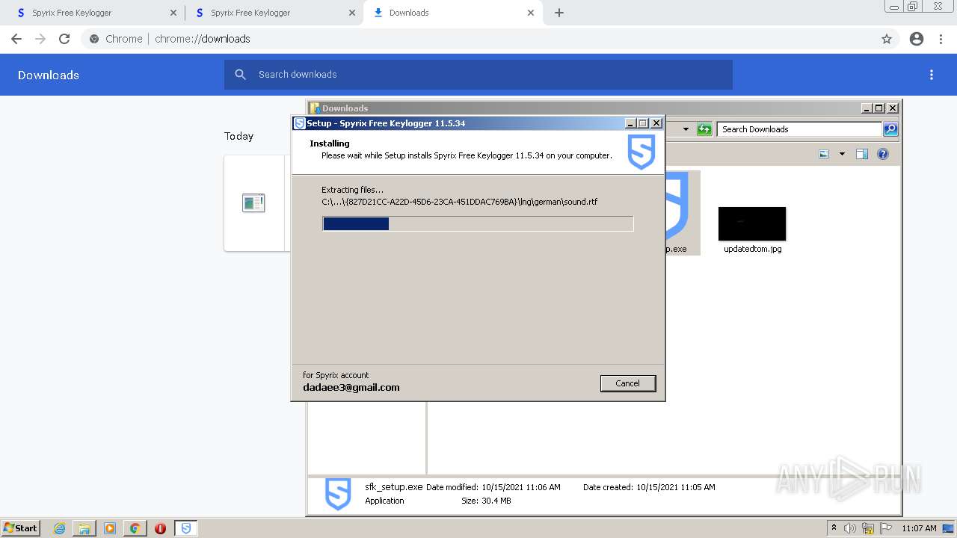Click the Spyrix shield icon in details pane
Image resolution: width=957 pixels, height=538 pixels.
[x=338, y=494]
